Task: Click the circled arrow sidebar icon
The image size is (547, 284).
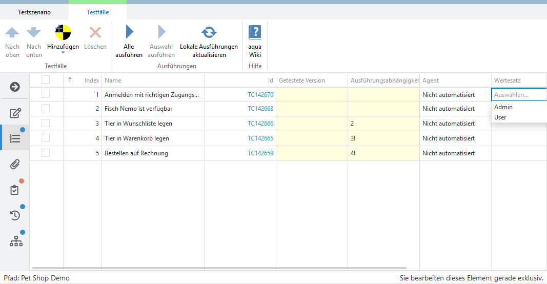Action: 15,87
